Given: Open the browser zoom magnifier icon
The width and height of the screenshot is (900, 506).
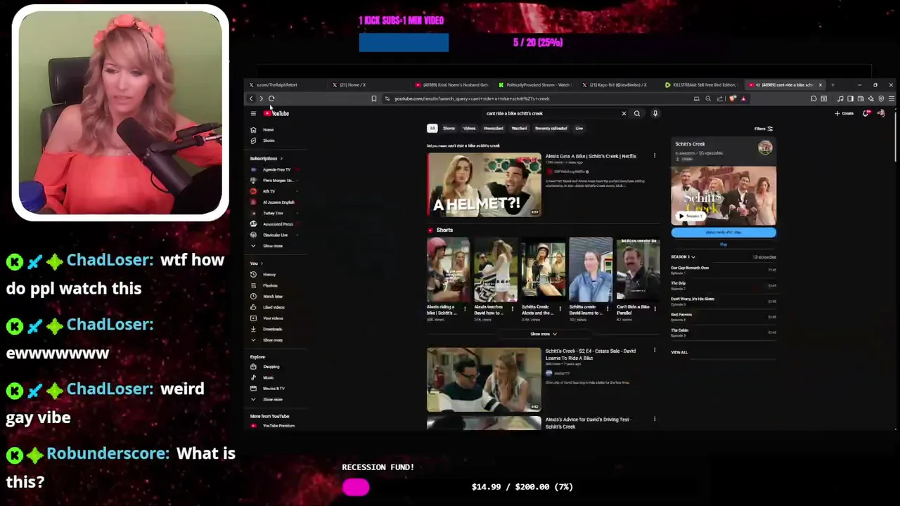Looking at the screenshot, I should 708,98.
